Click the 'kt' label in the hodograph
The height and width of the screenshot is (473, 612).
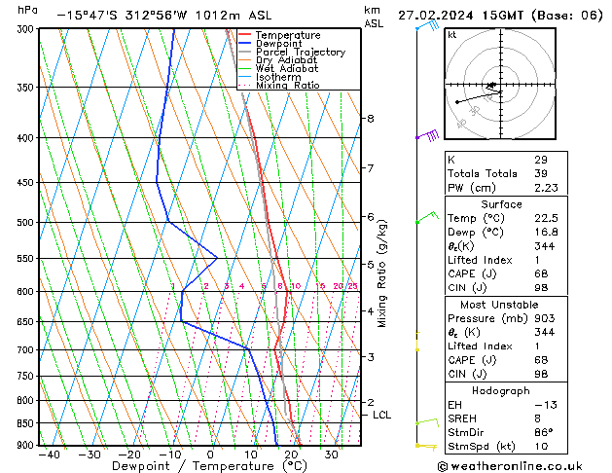[452, 34]
